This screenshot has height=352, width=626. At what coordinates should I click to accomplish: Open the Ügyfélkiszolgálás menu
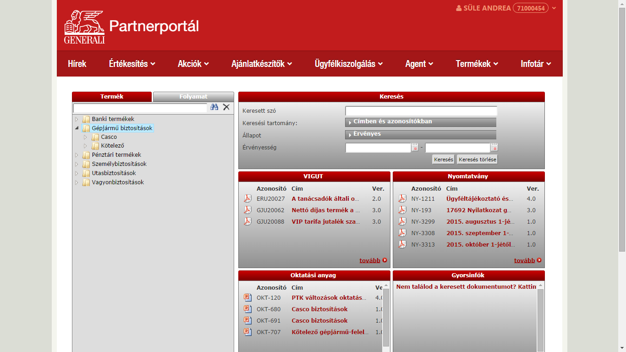tap(349, 64)
